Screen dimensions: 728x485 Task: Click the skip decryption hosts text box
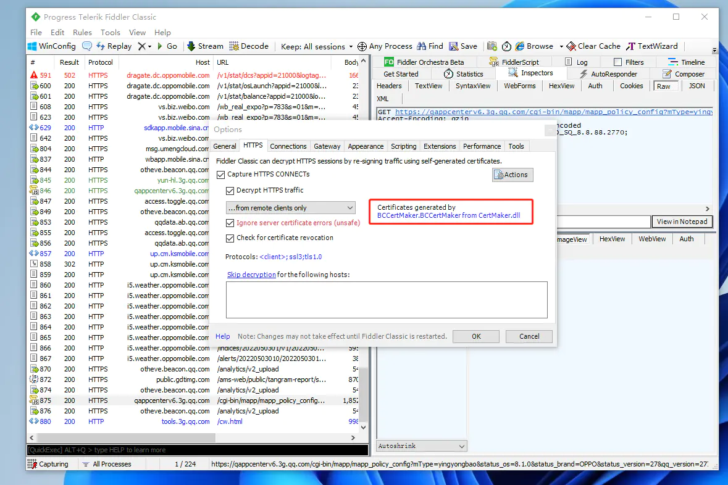click(387, 300)
